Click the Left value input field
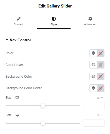Screen dimensions: 110x134 [94, 123]
